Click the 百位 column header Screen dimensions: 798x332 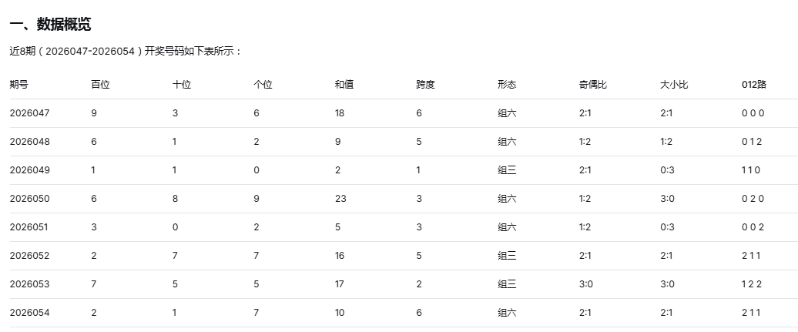100,85
